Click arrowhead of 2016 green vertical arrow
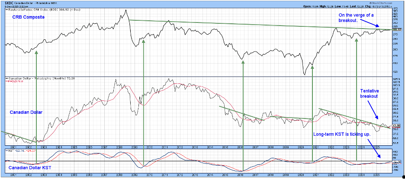The image size is (405, 179). [243, 61]
